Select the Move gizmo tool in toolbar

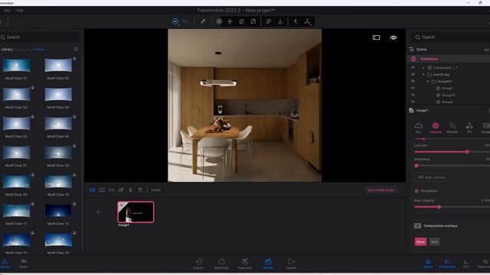click(x=230, y=21)
